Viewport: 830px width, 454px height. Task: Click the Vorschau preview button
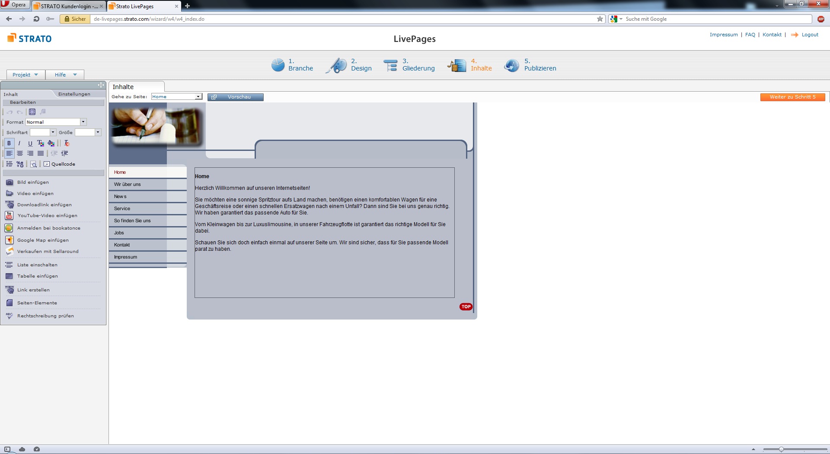coord(236,97)
